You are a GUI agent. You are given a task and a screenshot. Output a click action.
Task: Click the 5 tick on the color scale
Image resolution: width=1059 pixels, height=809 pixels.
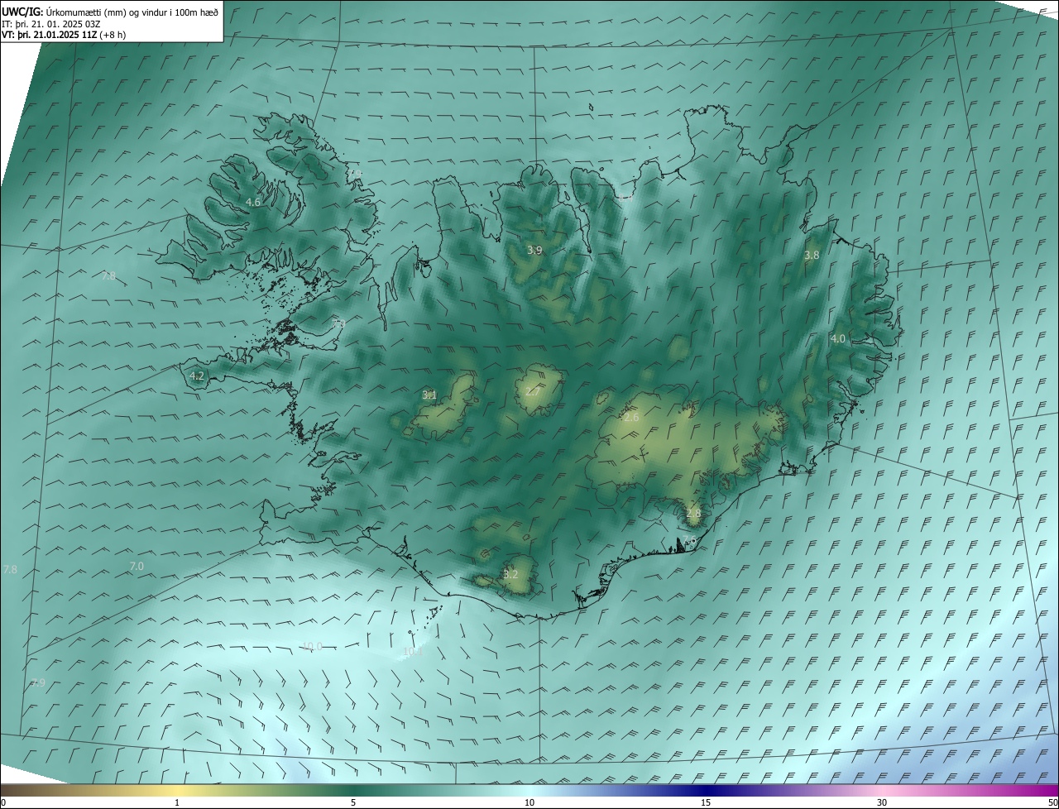tap(353, 802)
